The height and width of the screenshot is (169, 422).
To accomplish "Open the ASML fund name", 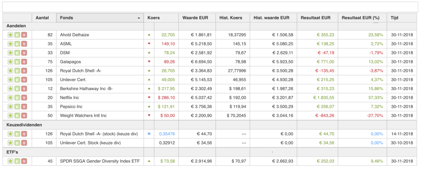I will [x=66, y=44].
